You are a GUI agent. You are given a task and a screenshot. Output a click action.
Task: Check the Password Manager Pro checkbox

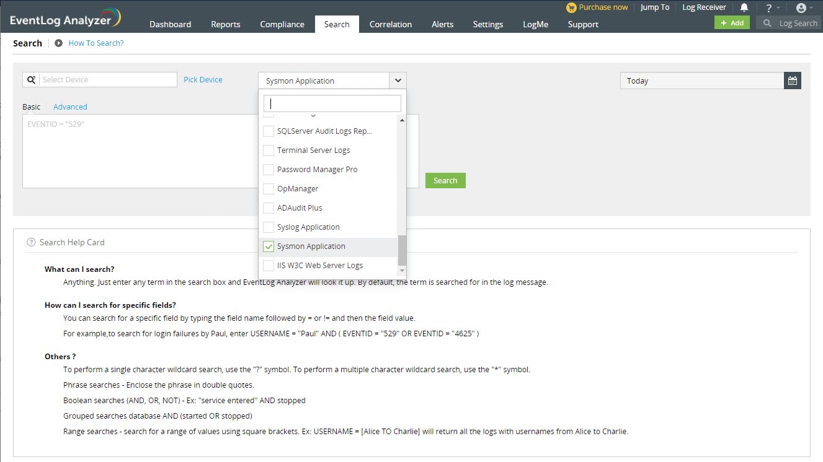click(269, 170)
